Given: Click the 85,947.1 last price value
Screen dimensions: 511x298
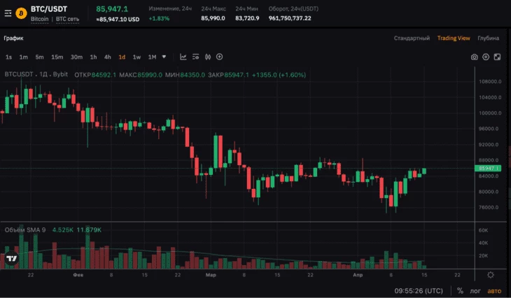Looking at the screenshot, I should [x=112, y=9].
